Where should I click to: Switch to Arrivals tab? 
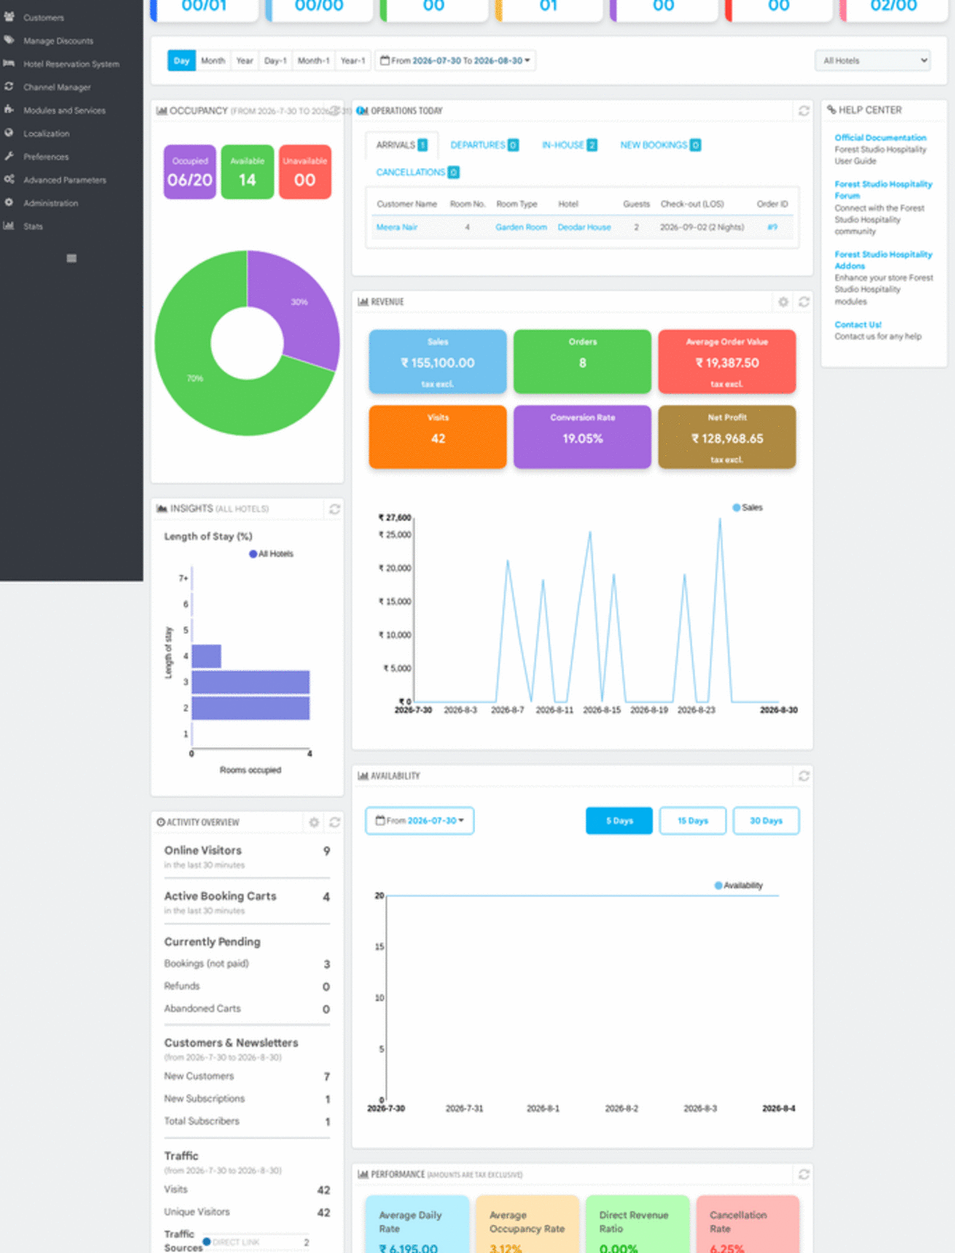coord(401,145)
